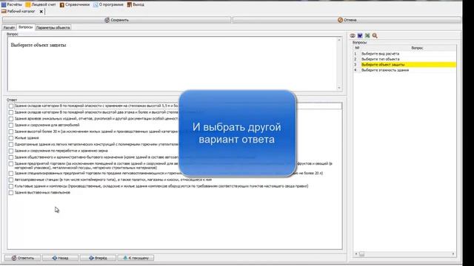Check Здания и сооружения для автомобилей
Viewport: 474px width, 266px height.
click(x=11, y=125)
